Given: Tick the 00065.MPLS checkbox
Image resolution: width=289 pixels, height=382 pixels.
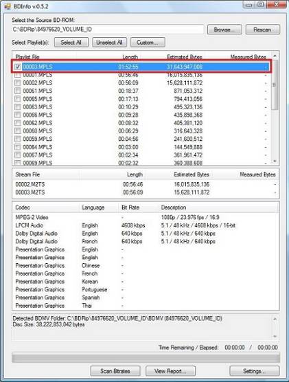Looking at the screenshot, I should [x=18, y=99].
